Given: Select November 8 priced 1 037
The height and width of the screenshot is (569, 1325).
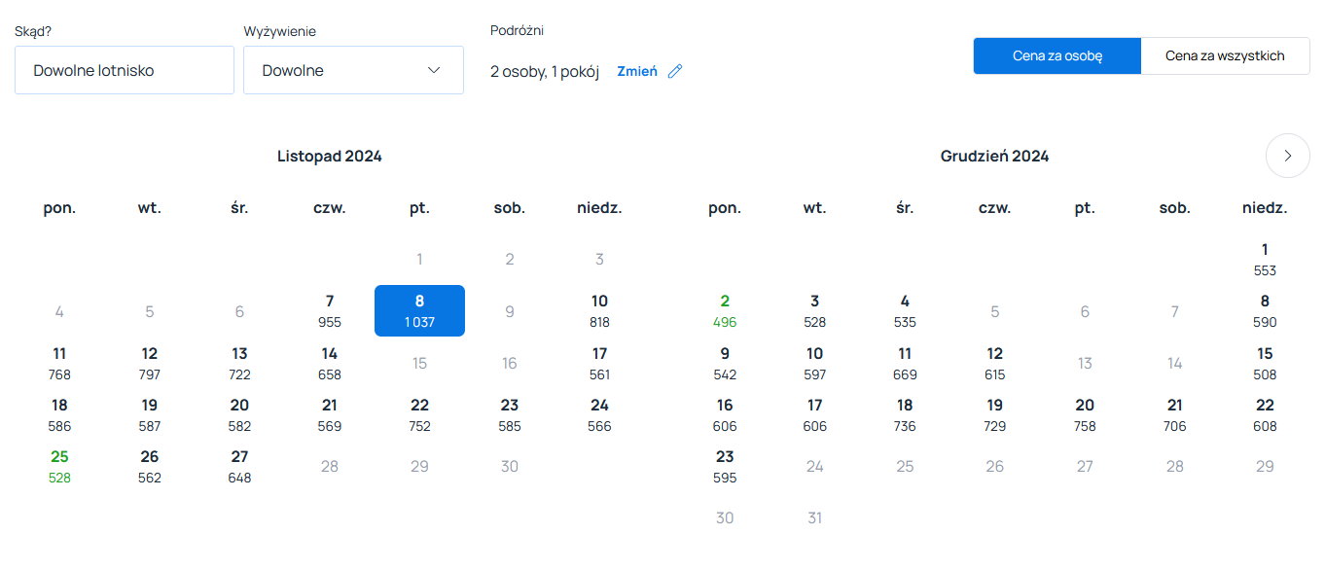Looking at the screenshot, I should (419, 311).
